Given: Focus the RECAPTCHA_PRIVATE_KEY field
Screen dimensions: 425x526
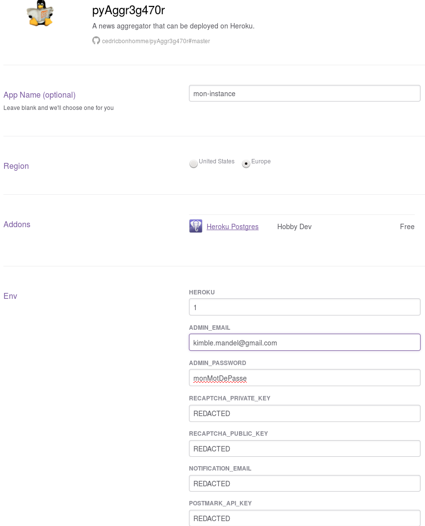Looking at the screenshot, I should [305, 413].
